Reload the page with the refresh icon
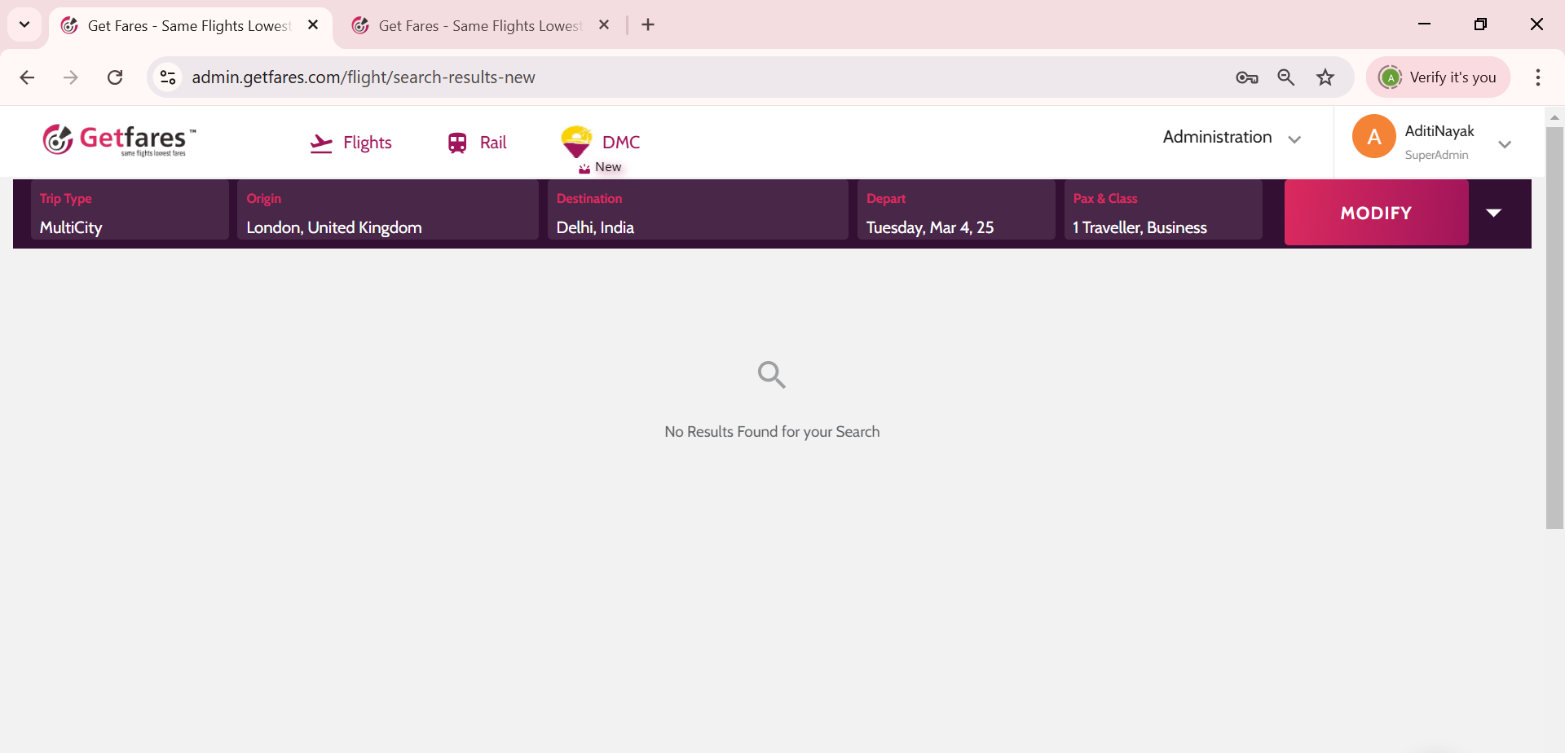Screen dimensions: 1565x753 coord(115,77)
